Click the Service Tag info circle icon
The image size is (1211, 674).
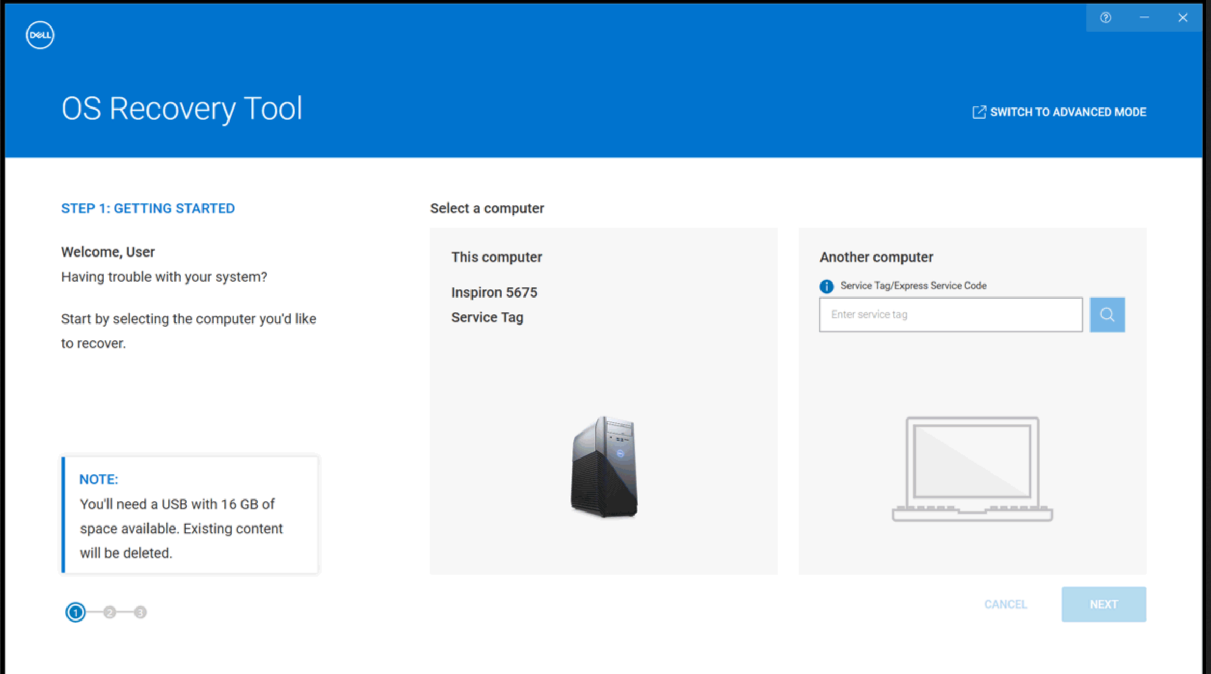tap(826, 286)
